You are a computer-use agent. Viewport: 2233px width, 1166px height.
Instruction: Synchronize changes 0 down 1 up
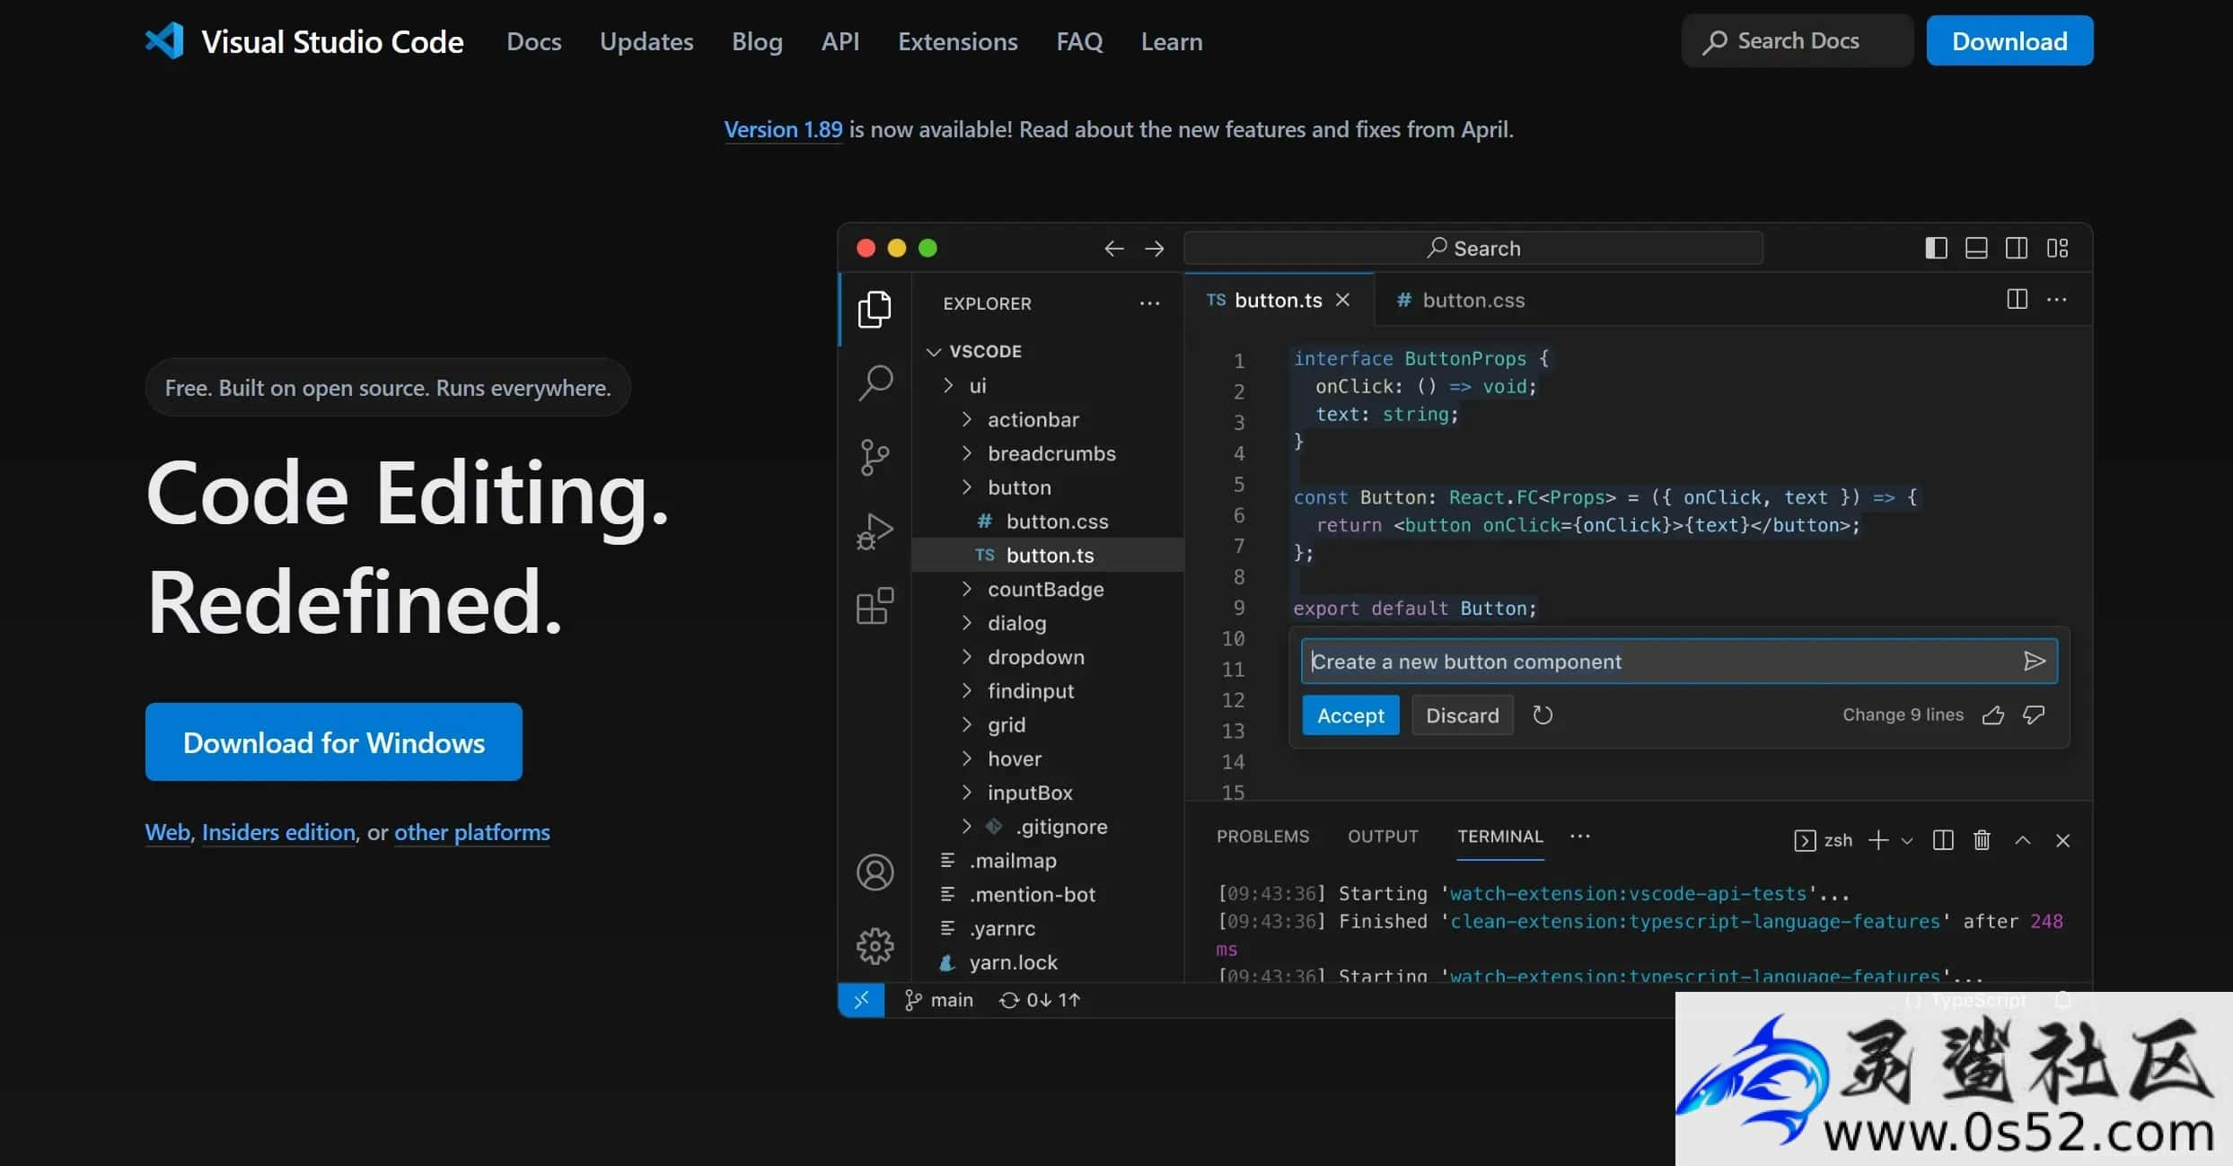tap(1040, 1000)
